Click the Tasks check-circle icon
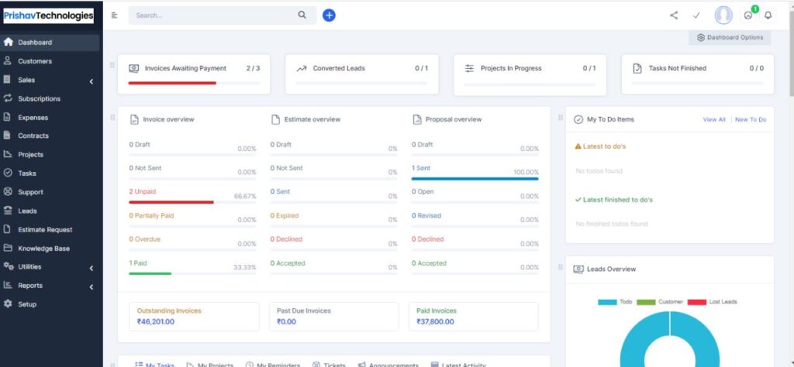 (8, 173)
